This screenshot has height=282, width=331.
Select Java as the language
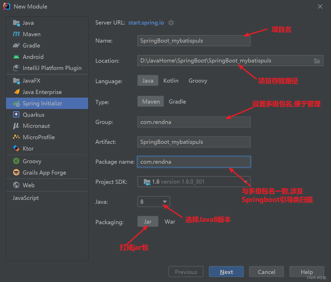point(148,81)
